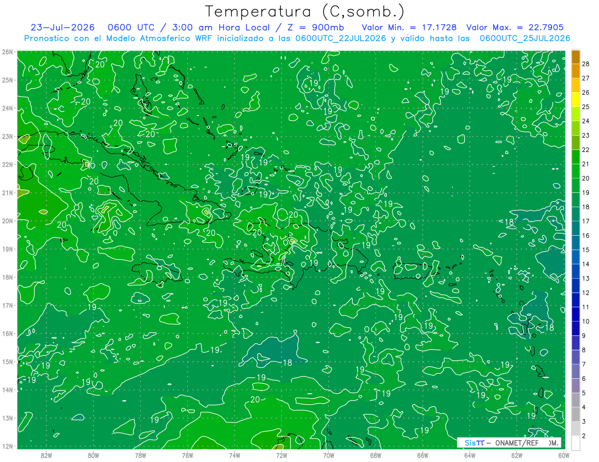Click the SisTT ONAMET/REF logo box
Image resolution: width=599 pixels, height=462 pixels.
[x=509, y=443]
